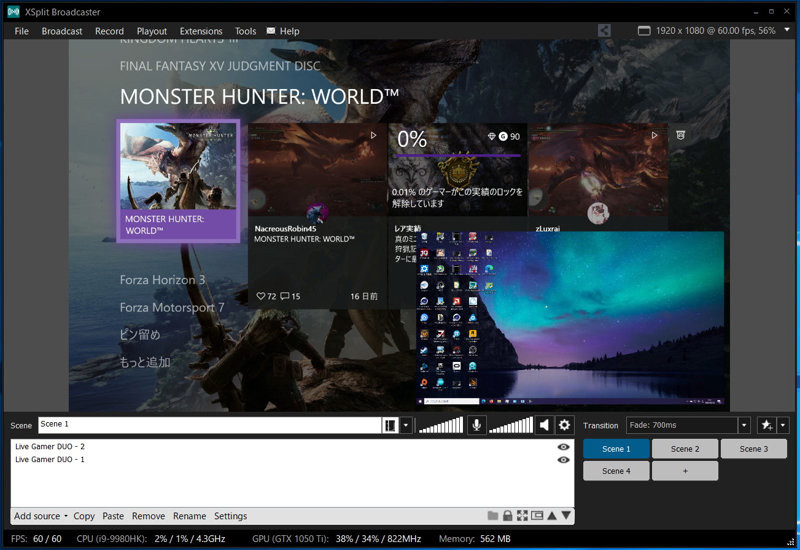Open the Add source dropdown

41,516
